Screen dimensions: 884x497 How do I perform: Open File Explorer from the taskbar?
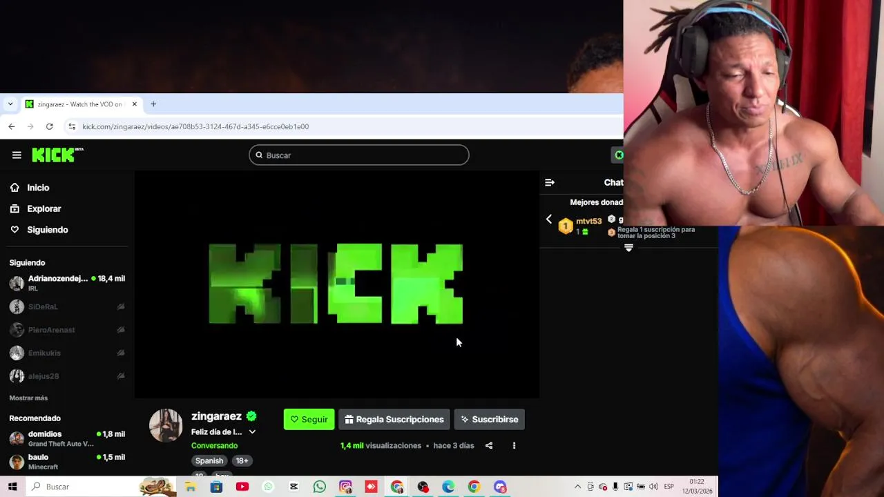[191, 487]
